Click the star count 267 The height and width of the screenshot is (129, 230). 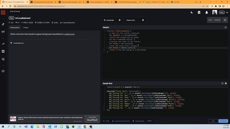click(x=11, y=23)
